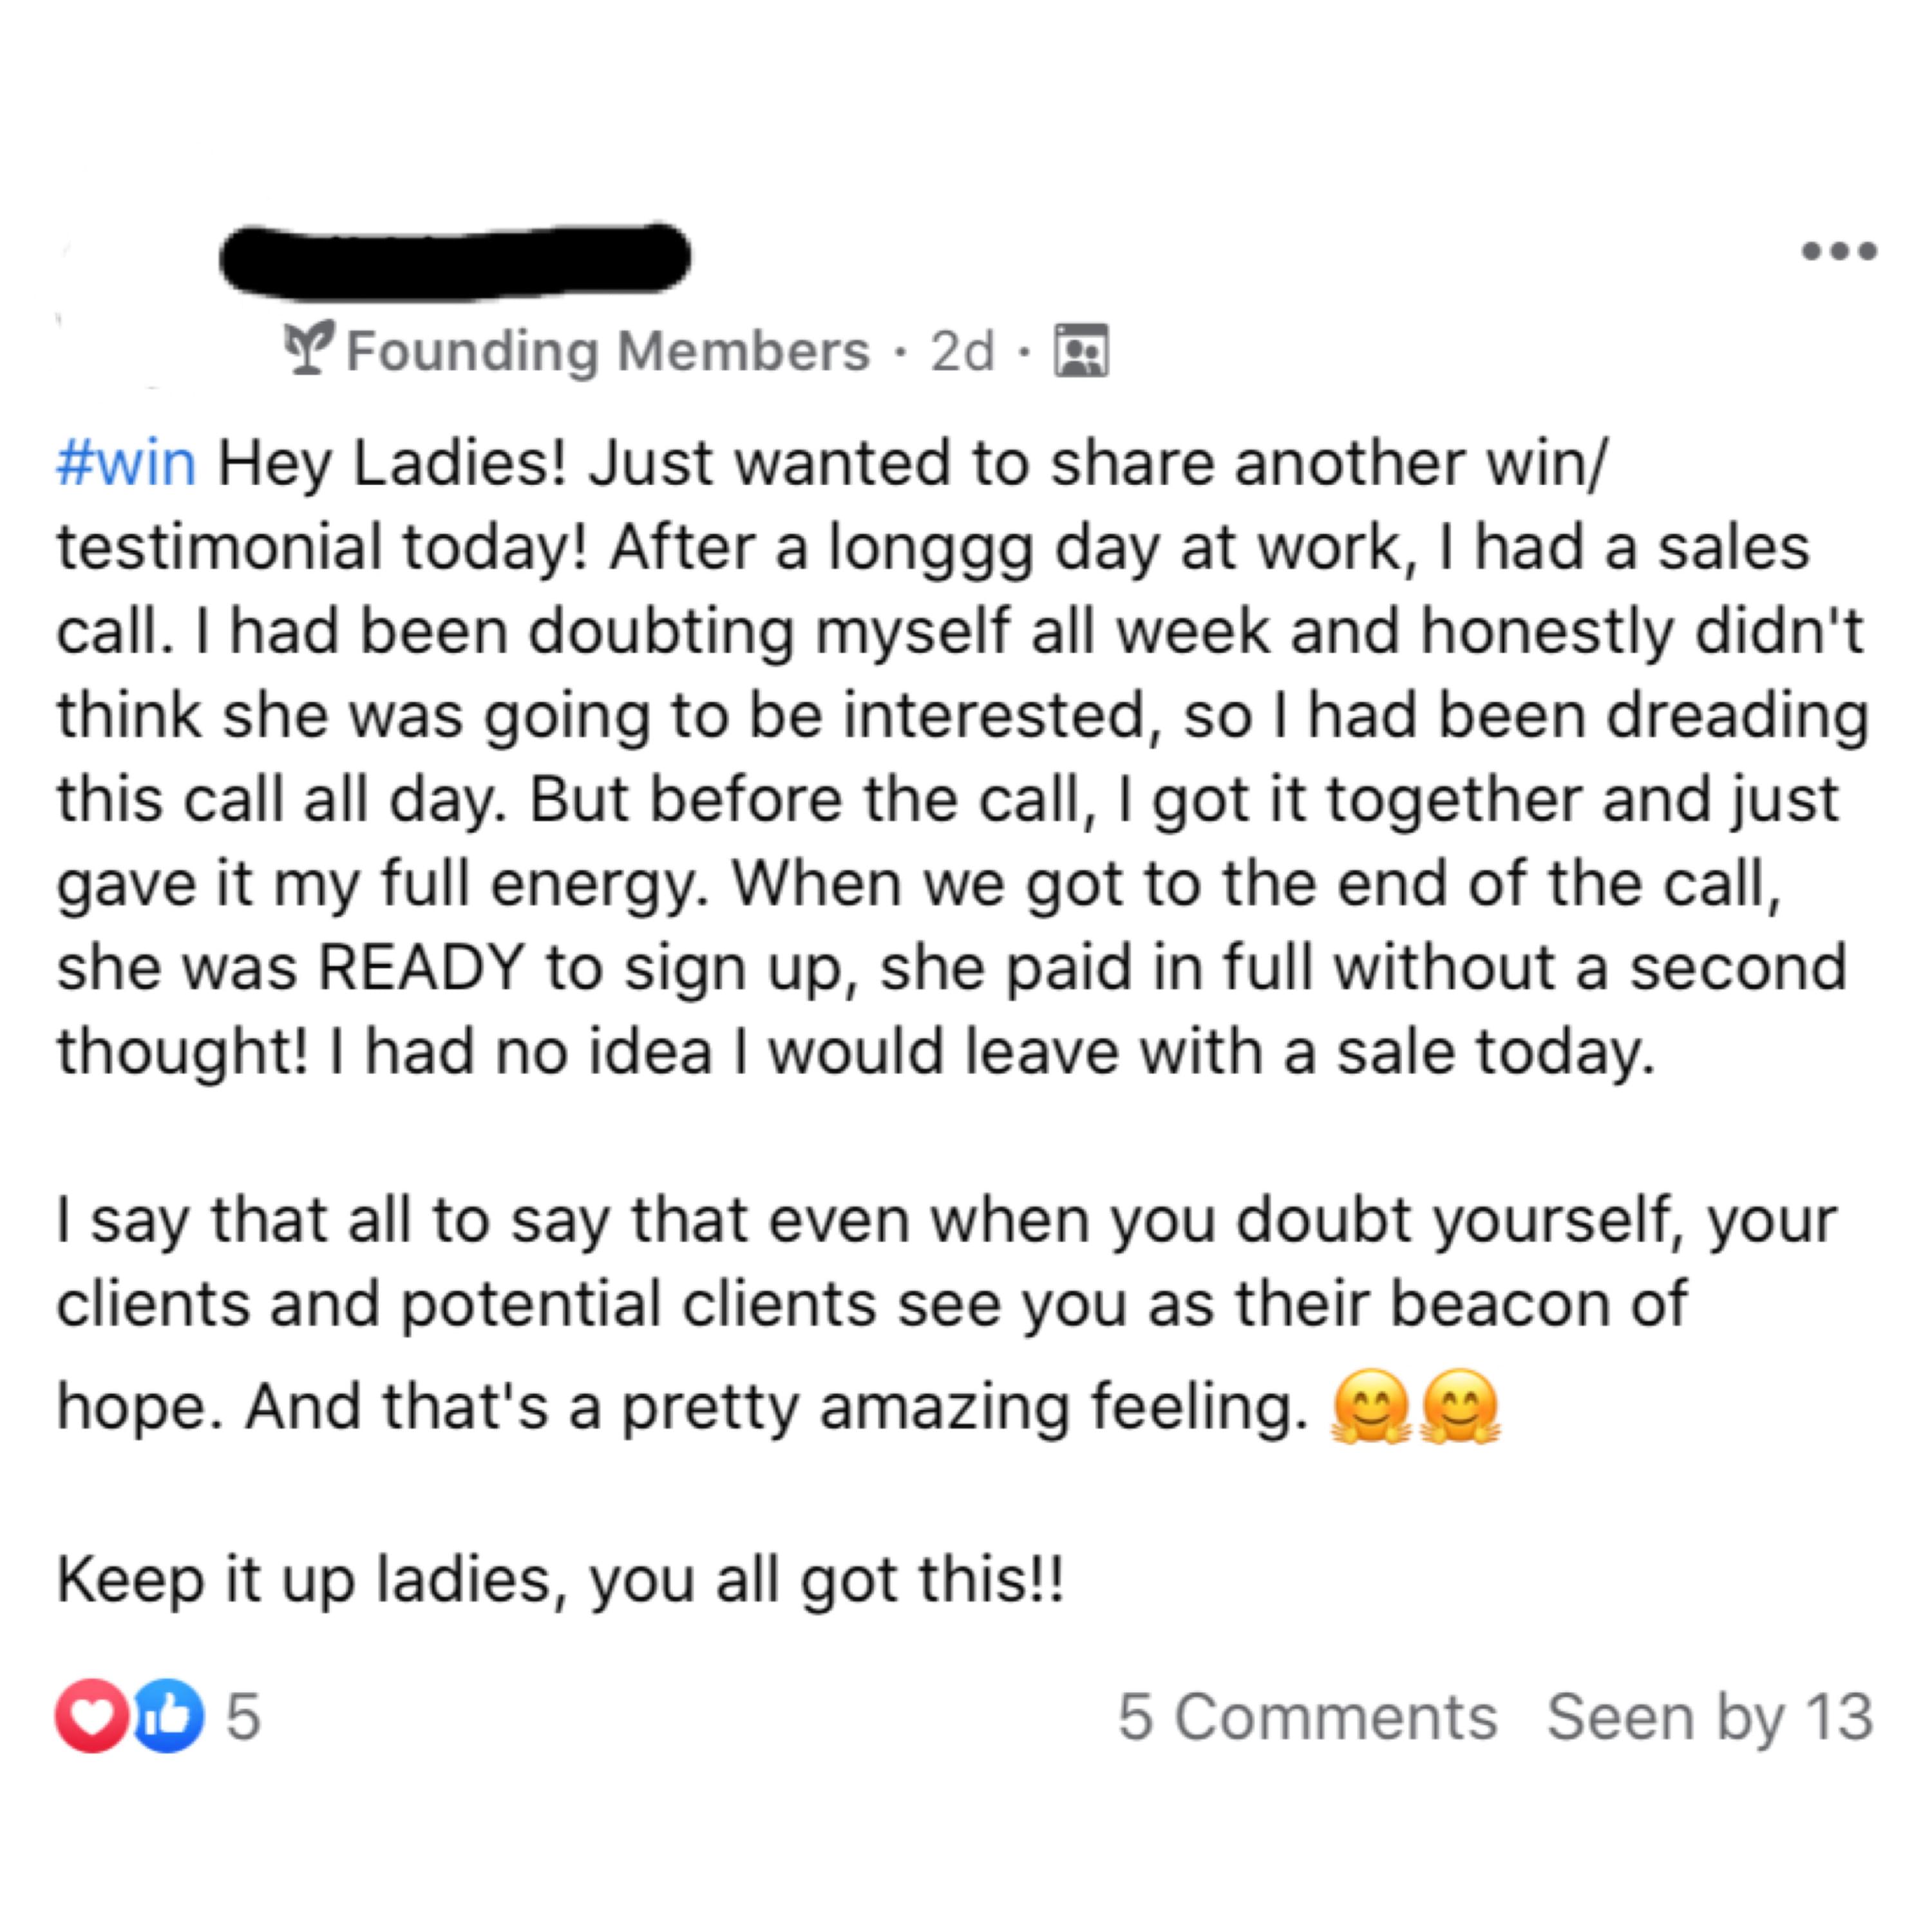
Task: Open the #win hashtag link
Action: [126, 463]
